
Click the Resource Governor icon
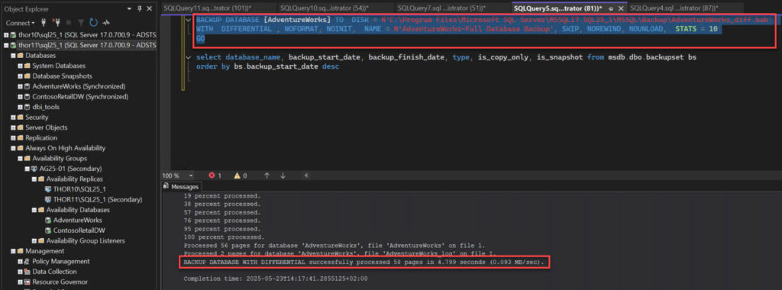27,282
